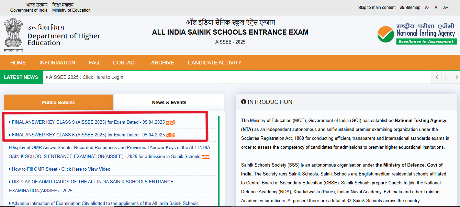Open the ARCHIVE menu item
The height and width of the screenshot is (207, 460).
click(x=162, y=63)
